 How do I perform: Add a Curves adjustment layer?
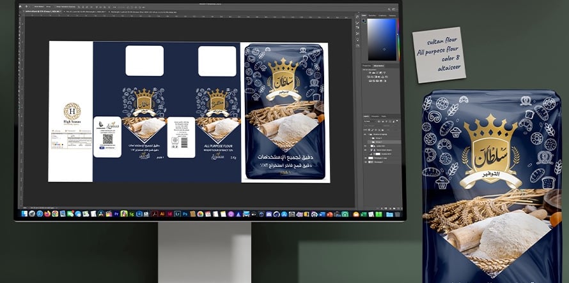click(377, 73)
